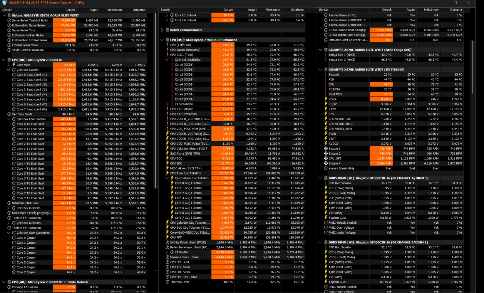Click the right panel vertical scrollbar thumb
Viewport: 484px width, 293px height.
tap(473, 67)
